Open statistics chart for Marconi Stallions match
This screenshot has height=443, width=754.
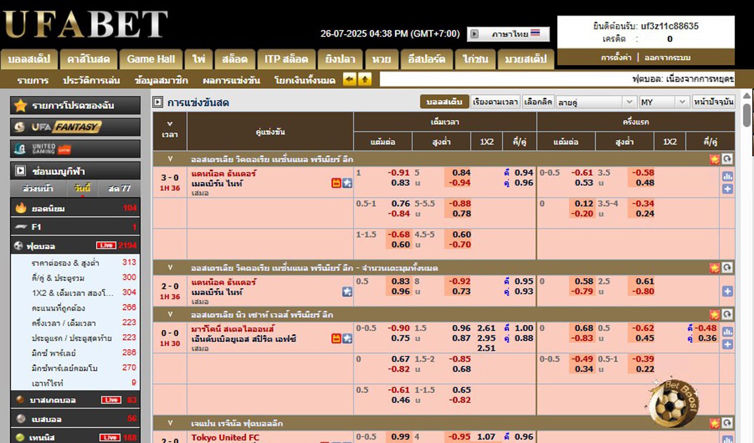point(727,332)
